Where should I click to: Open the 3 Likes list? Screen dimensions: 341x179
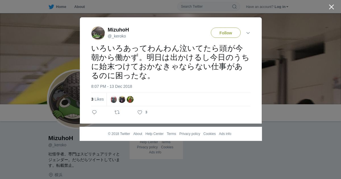point(97,99)
